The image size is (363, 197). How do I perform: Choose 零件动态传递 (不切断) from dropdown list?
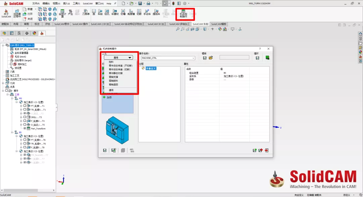coord(121,66)
